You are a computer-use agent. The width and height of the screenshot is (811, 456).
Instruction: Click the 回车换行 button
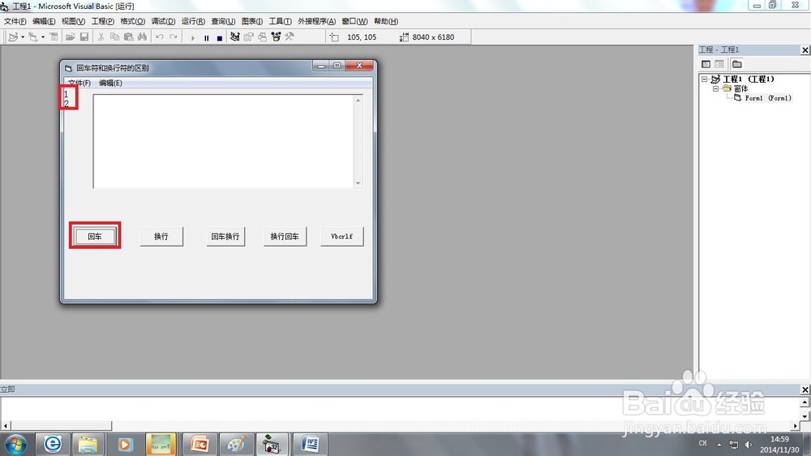225,237
